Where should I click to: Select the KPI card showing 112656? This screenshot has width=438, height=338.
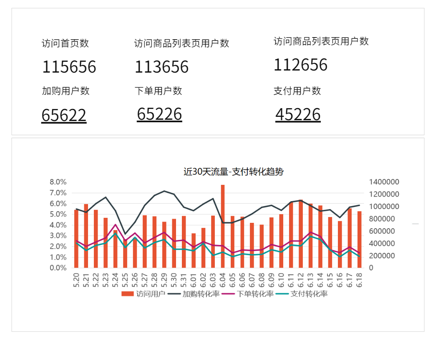pyautogui.click(x=301, y=65)
